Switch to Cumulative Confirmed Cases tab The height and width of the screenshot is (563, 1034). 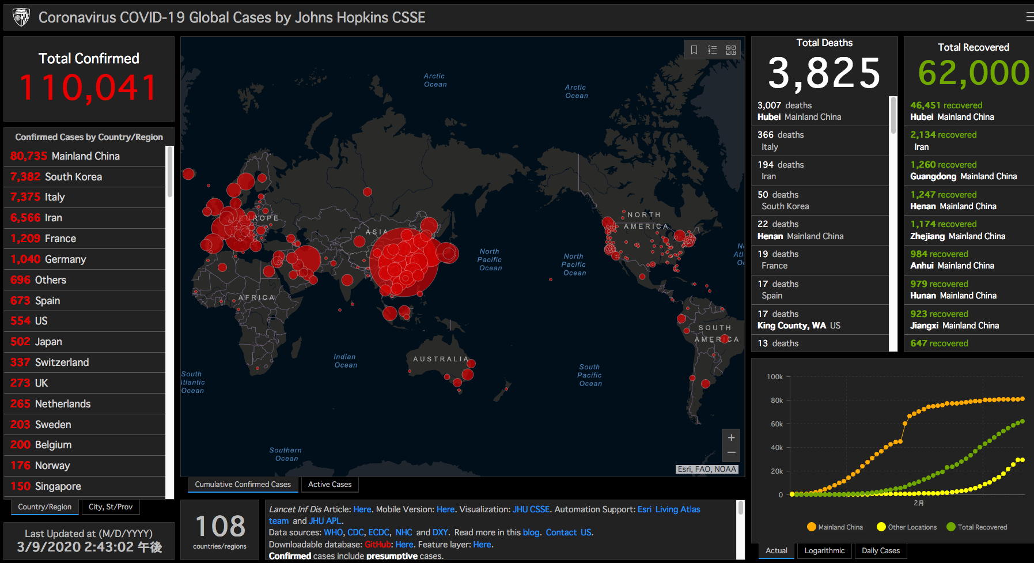(243, 485)
